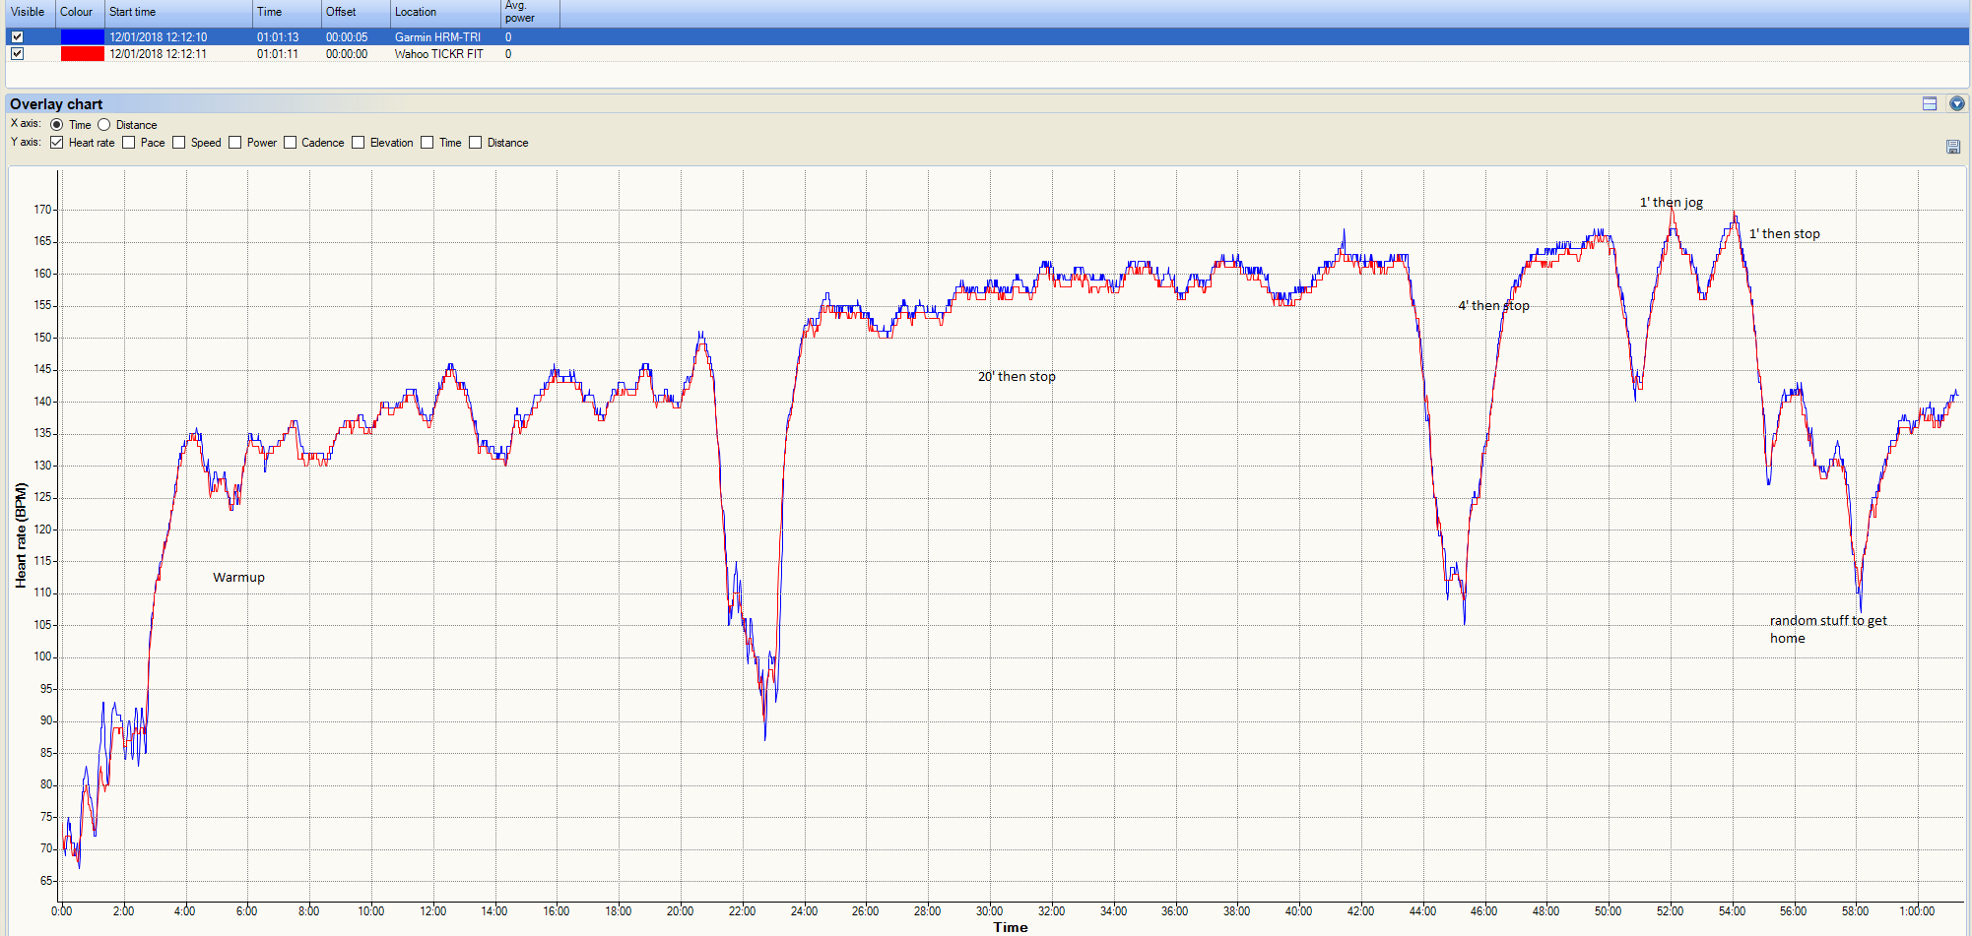Click the "1' then stop" chart annotation

pos(1784,234)
